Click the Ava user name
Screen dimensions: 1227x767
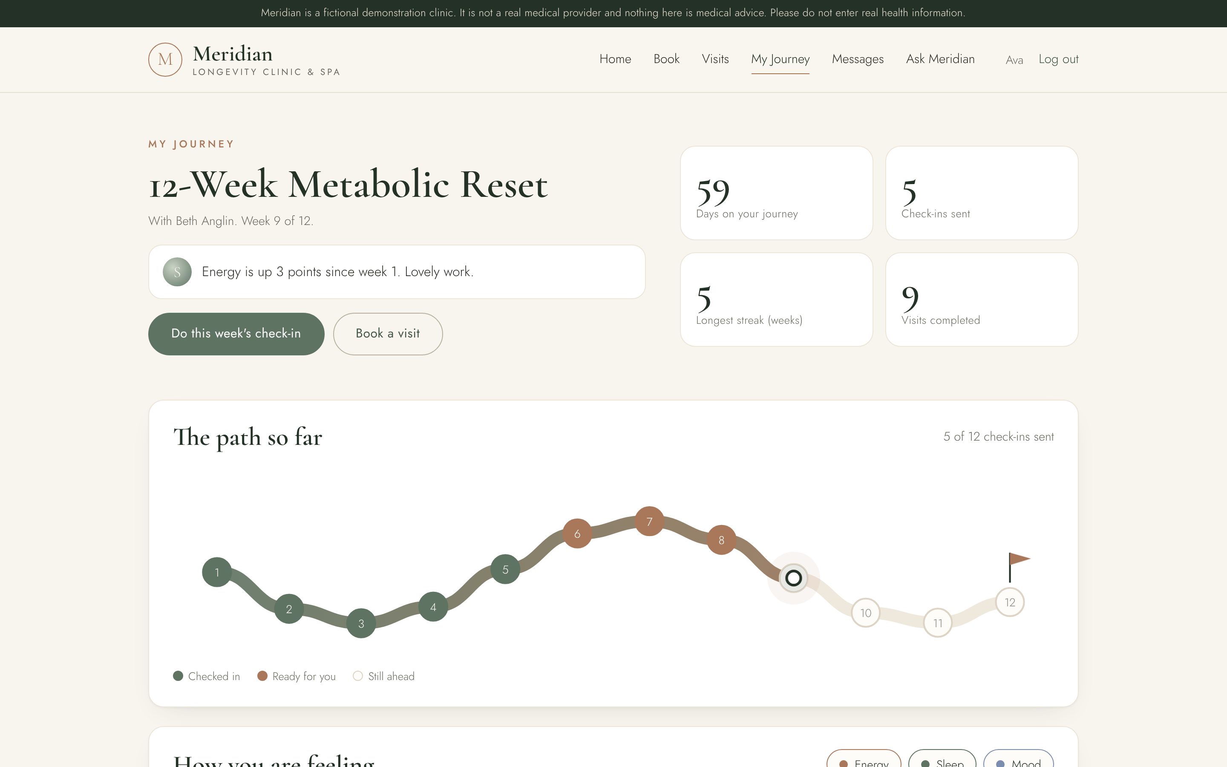(1014, 60)
